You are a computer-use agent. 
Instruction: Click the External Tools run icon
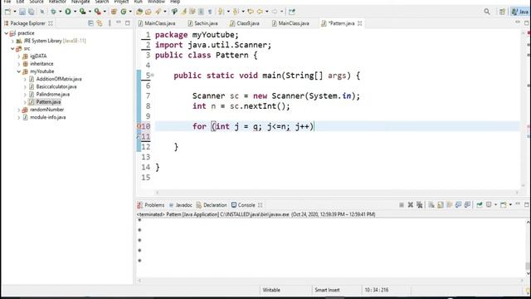pos(98,12)
